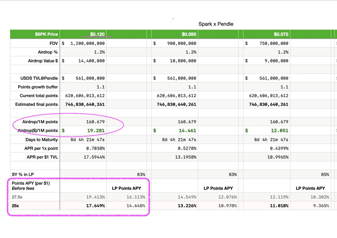Select the airdrop value 9,000,000 cell
The width and height of the screenshot is (337, 238).
tap(267, 61)
